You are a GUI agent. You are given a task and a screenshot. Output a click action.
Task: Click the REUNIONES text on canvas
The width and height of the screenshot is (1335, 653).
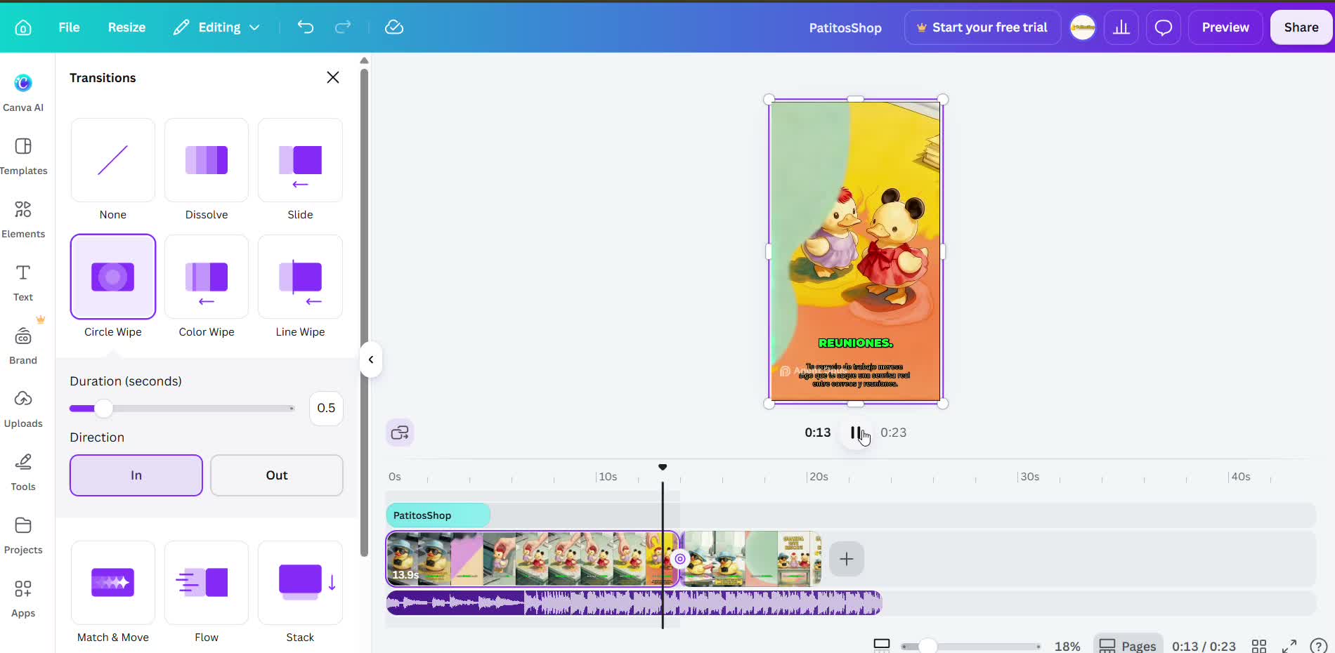point(855,343)
